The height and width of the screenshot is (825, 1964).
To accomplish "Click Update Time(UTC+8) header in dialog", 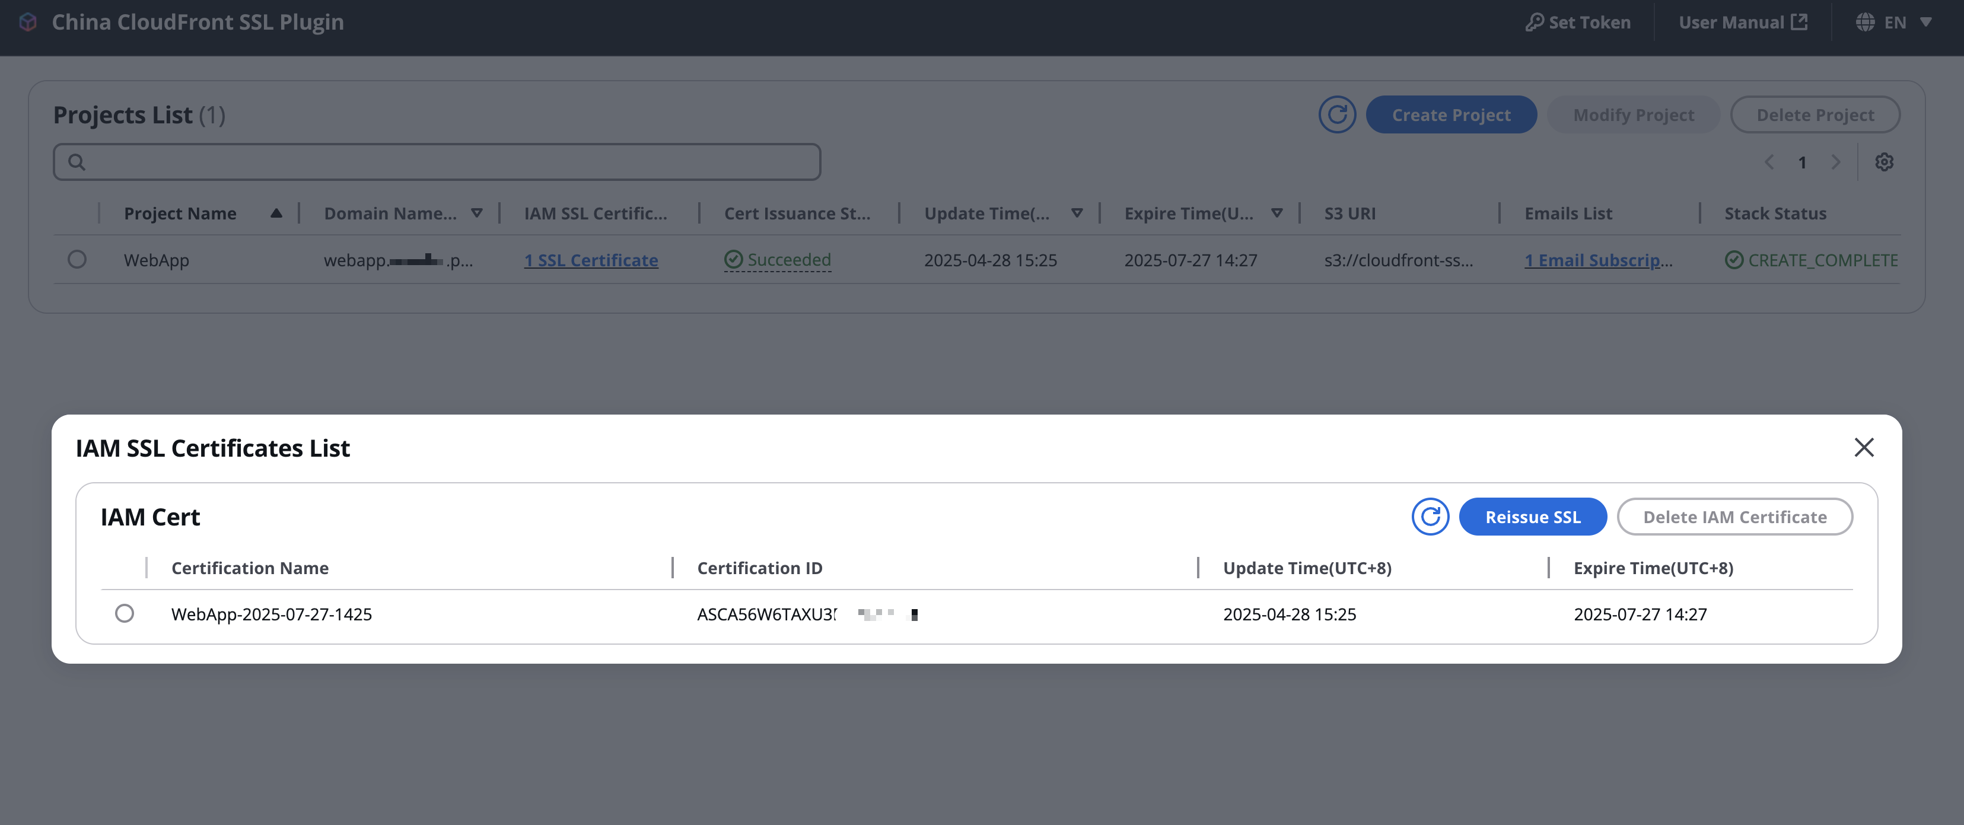I will tap(1307, 568).
